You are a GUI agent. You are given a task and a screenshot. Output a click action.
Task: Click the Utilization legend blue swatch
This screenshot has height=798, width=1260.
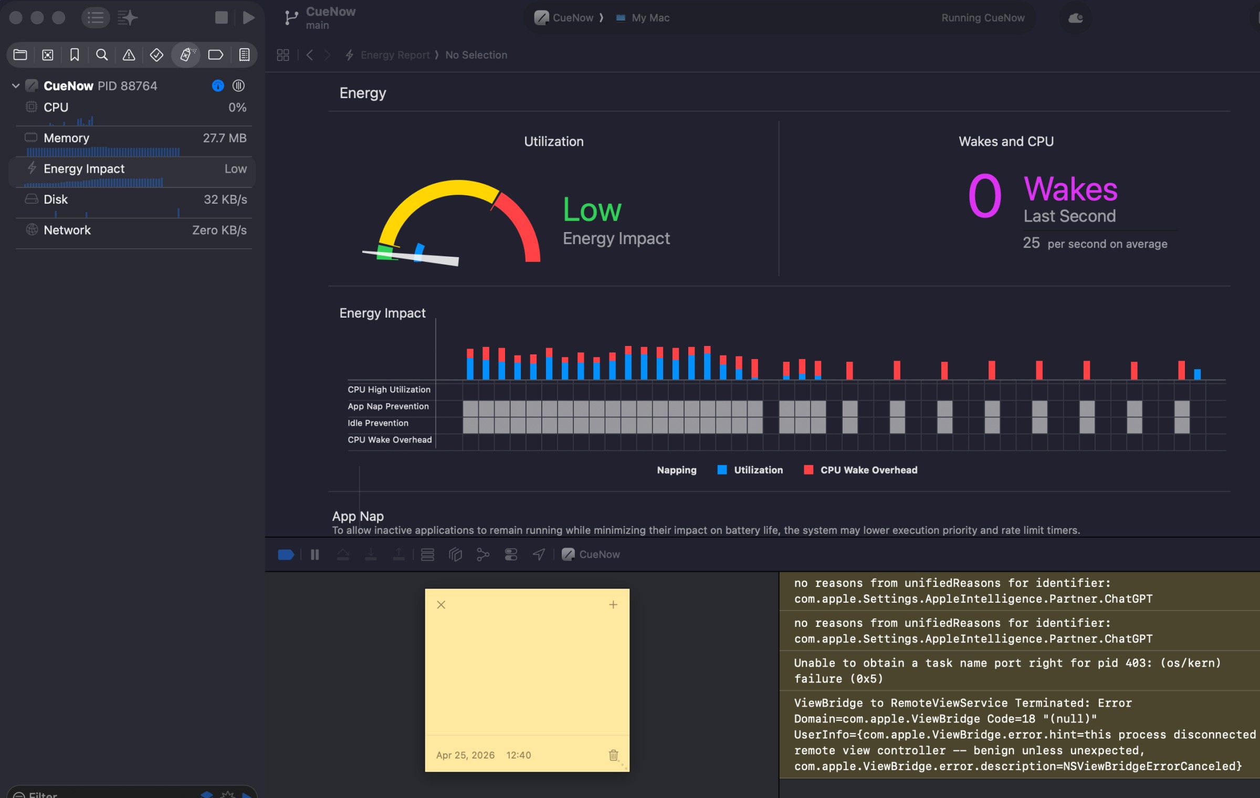[x=722, y=470]
